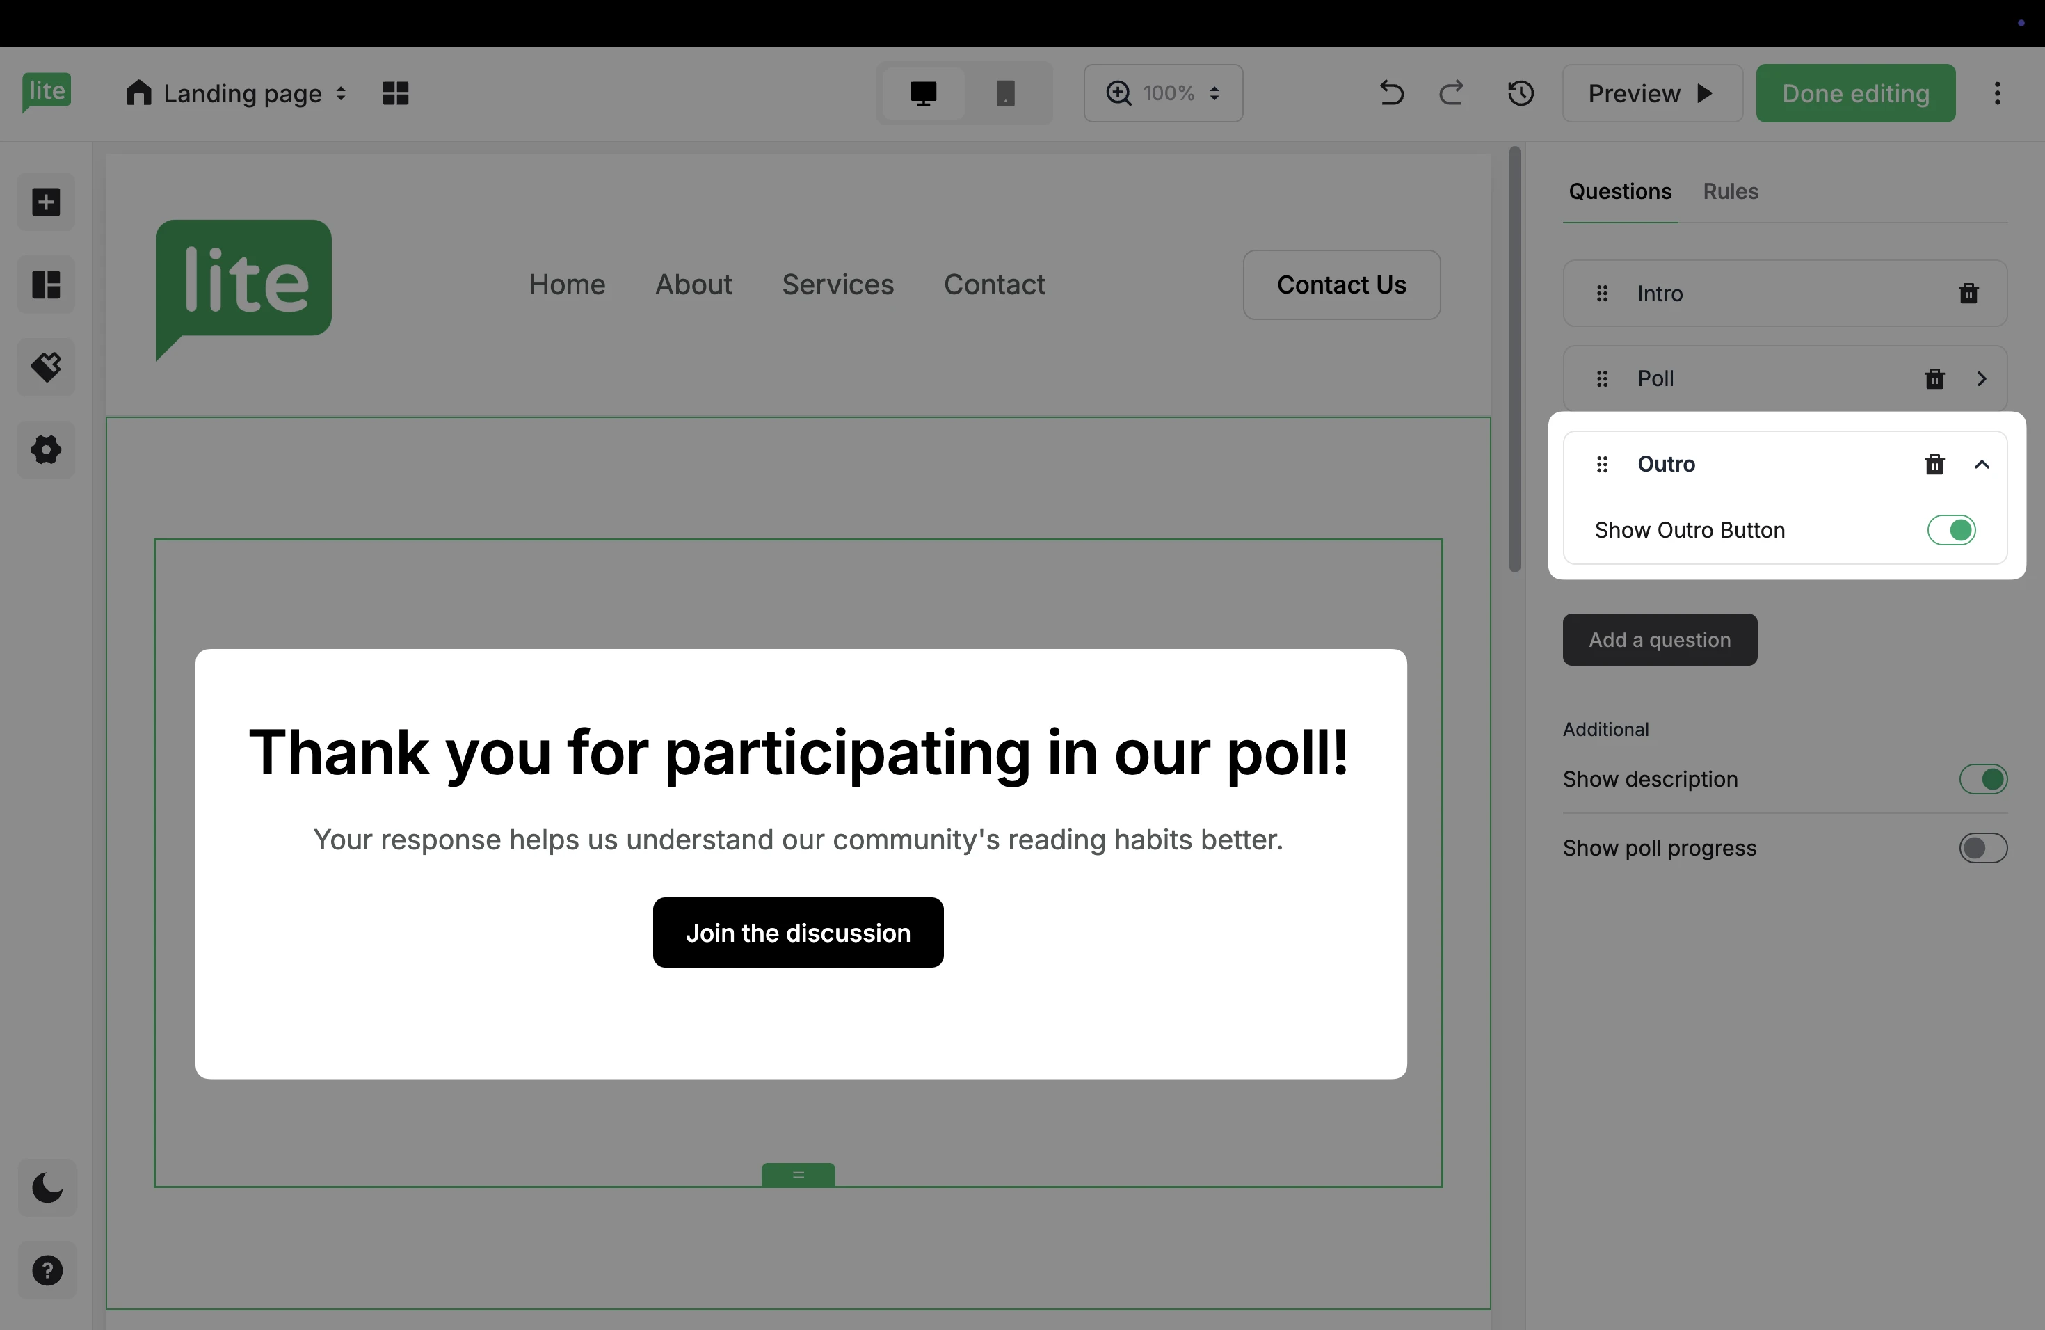Open version history clock icon
2045x1330 pixels.
pos(1520,93)
